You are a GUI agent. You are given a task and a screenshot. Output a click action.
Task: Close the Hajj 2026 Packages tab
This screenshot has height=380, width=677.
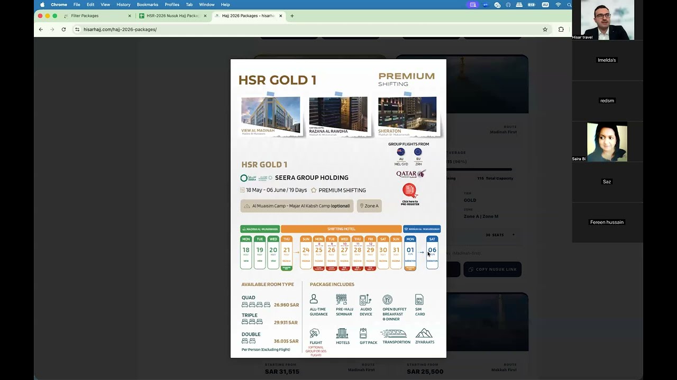pos(281,16)
